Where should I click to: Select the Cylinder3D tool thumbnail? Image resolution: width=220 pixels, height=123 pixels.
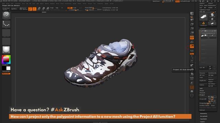[212, 15]
